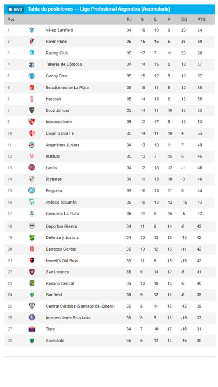This screenshot has height=387, width=218.
Task: Click the PTS column header
Action: (x=201, y=19)
